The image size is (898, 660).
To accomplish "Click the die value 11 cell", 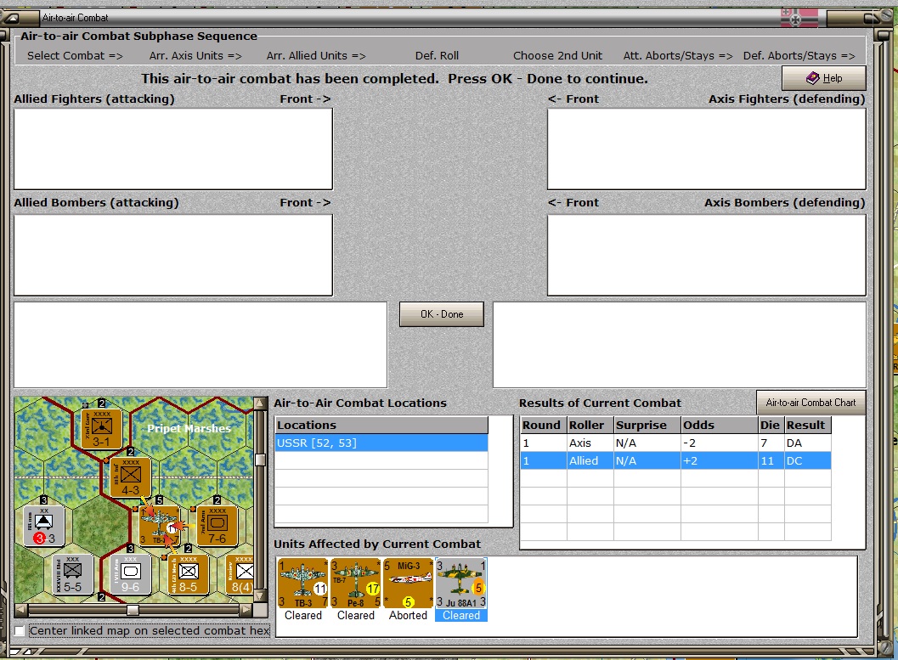I will 771,460.
